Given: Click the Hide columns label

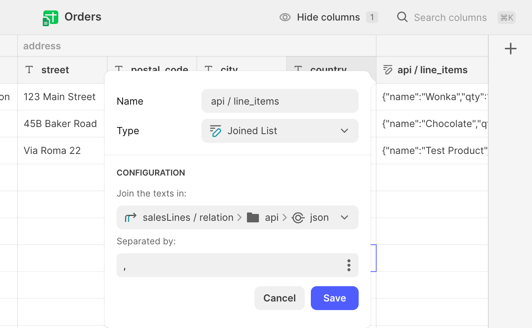Looking at the screenshot, I should (x=328, y=17).
